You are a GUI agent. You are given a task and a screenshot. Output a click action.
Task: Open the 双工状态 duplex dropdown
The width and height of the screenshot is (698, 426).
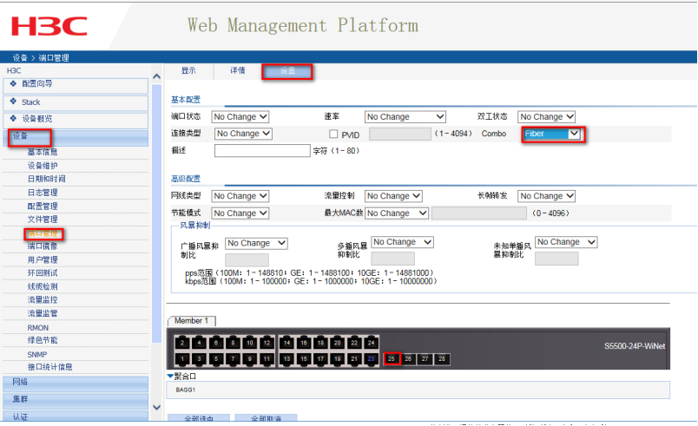coord(546,117)
